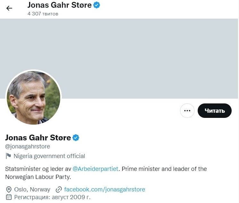
Task: Click the '4 307 твитов' tweet count
Action: (x=43, y=14)
